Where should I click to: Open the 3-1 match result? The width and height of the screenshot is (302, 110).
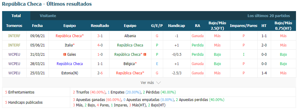coord(100,36)
